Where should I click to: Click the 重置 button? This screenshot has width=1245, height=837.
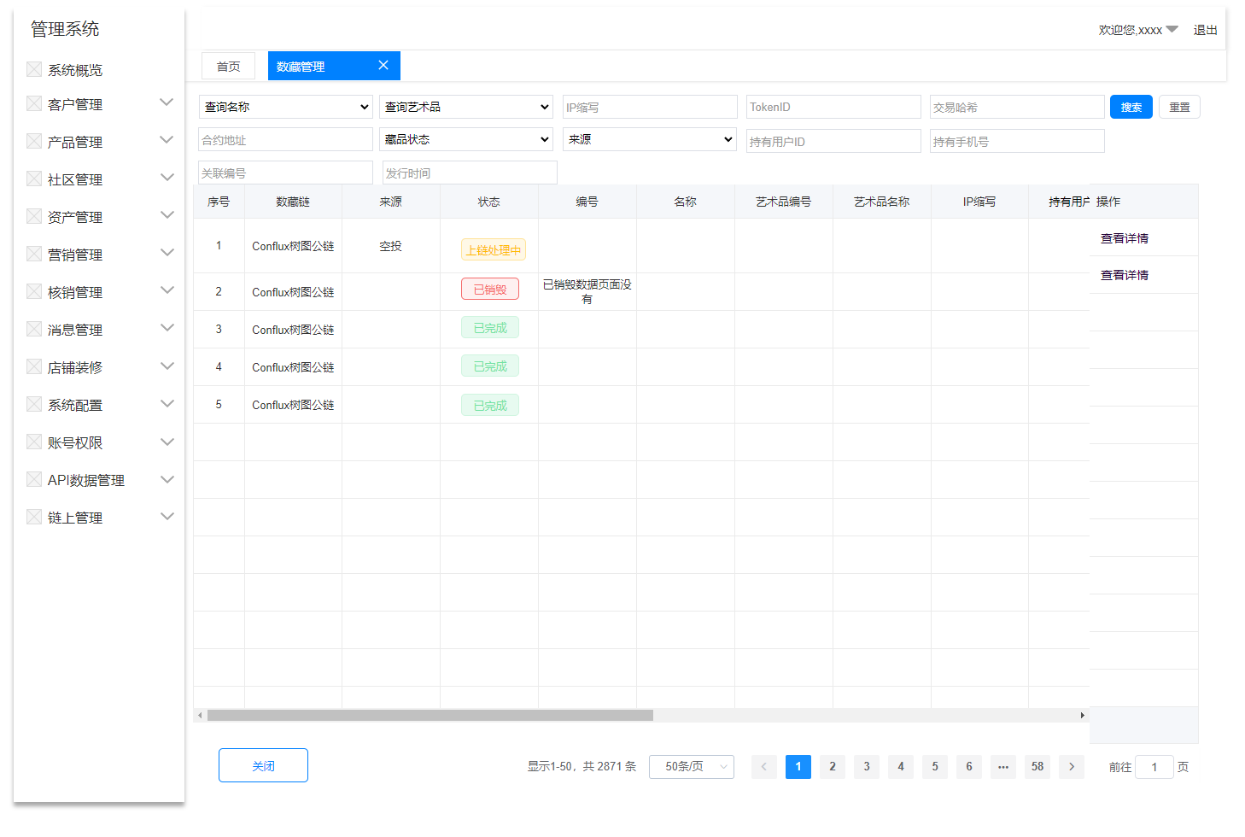coord(1179,107)
